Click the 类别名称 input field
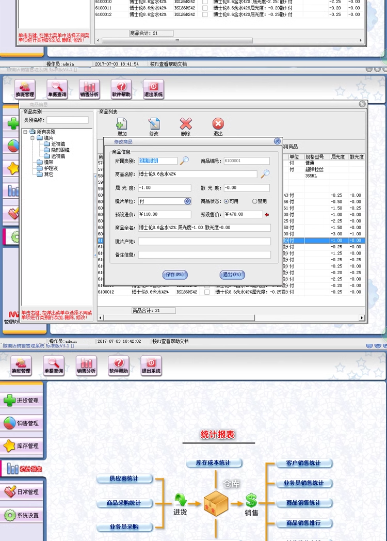The image size is (387, 541). coord(68,120)
